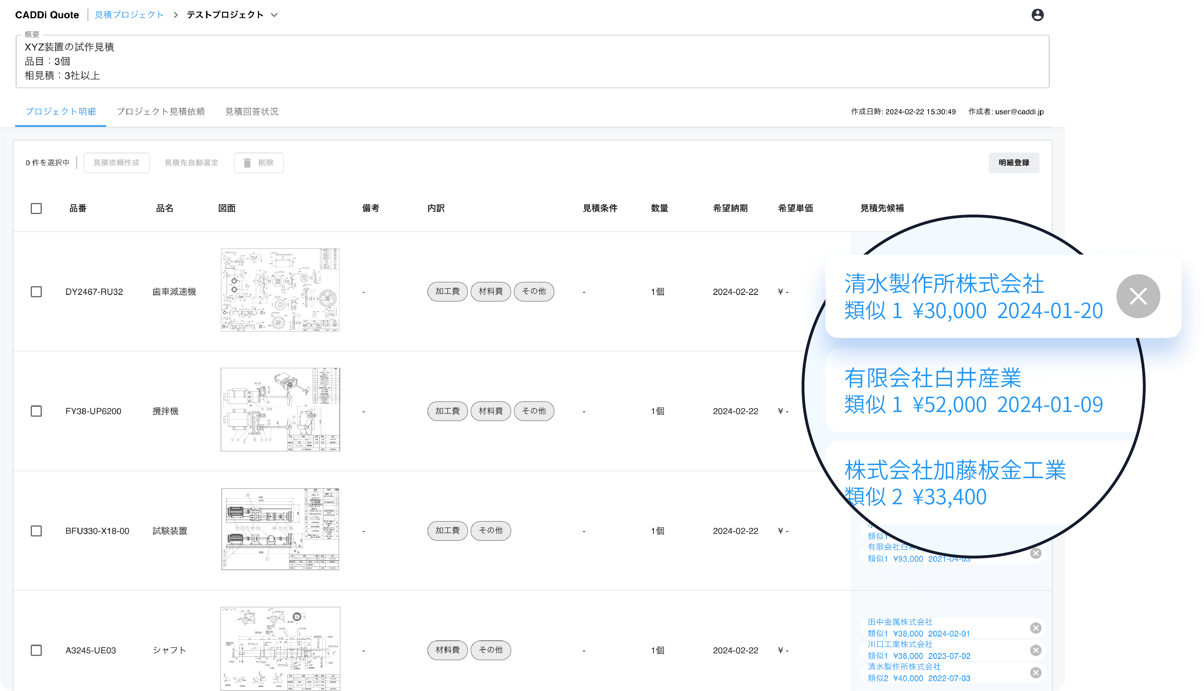
Task: Click 材料費 chip in 攪拌機 row
Action: pos(490,411)
